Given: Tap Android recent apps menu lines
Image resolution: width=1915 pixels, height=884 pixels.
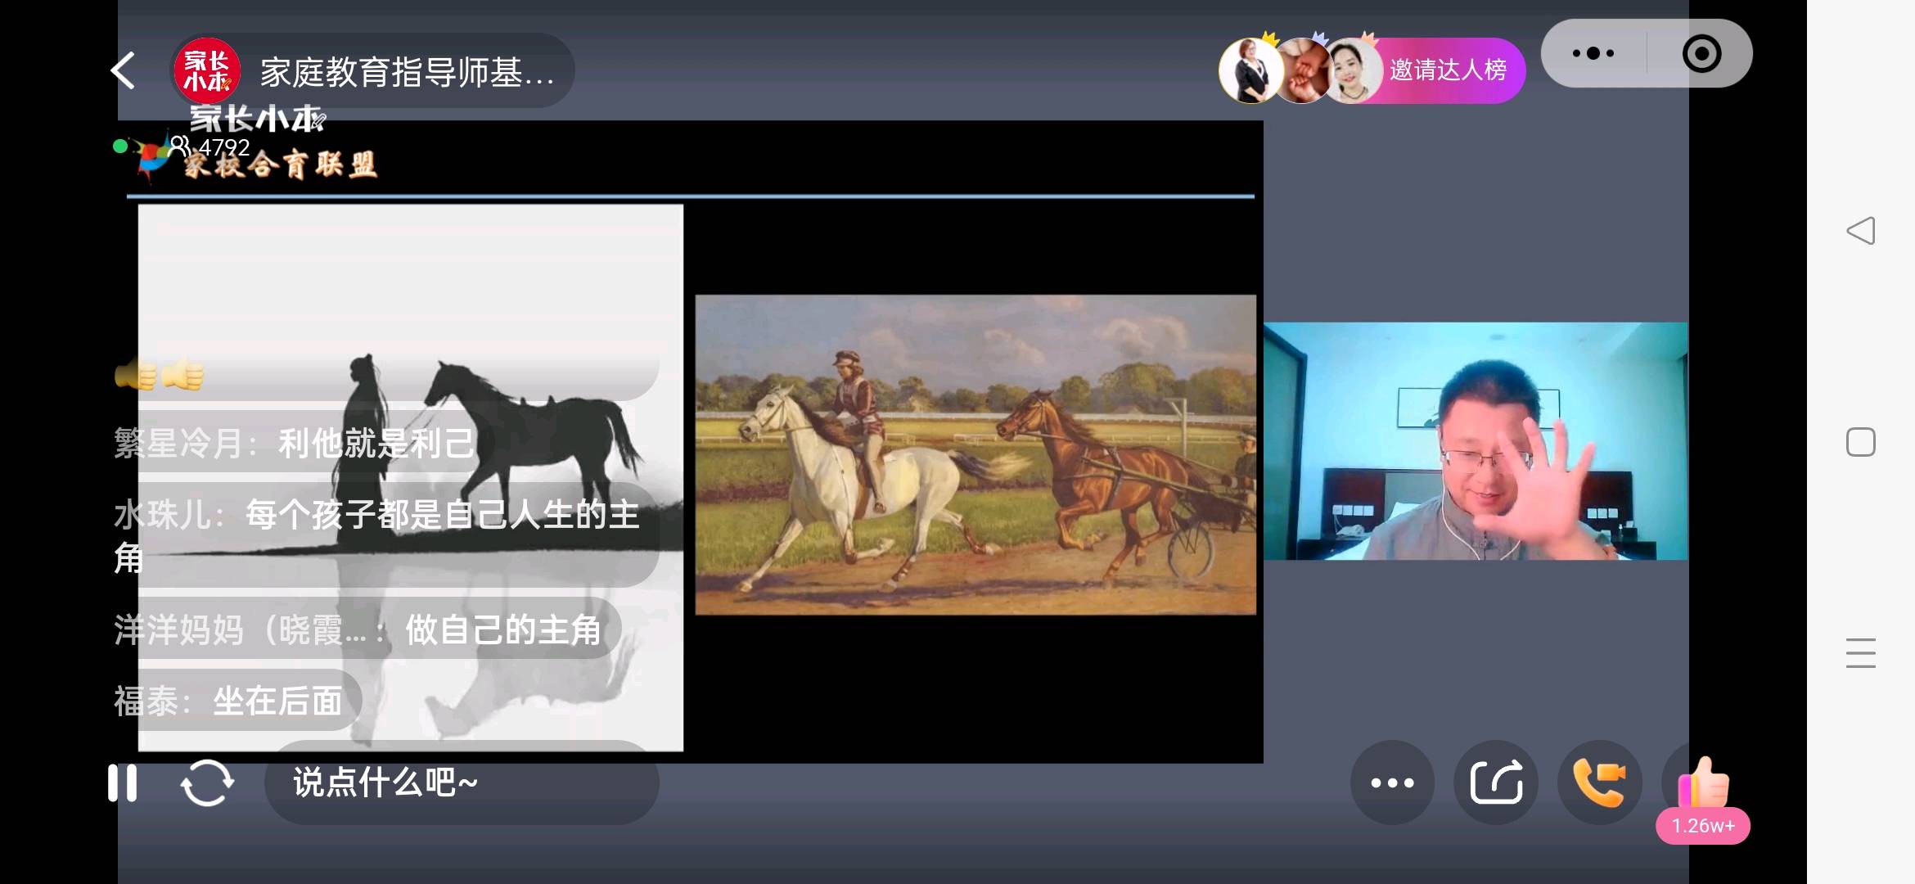Looking at the screenshot, I should coord(1861,653).
